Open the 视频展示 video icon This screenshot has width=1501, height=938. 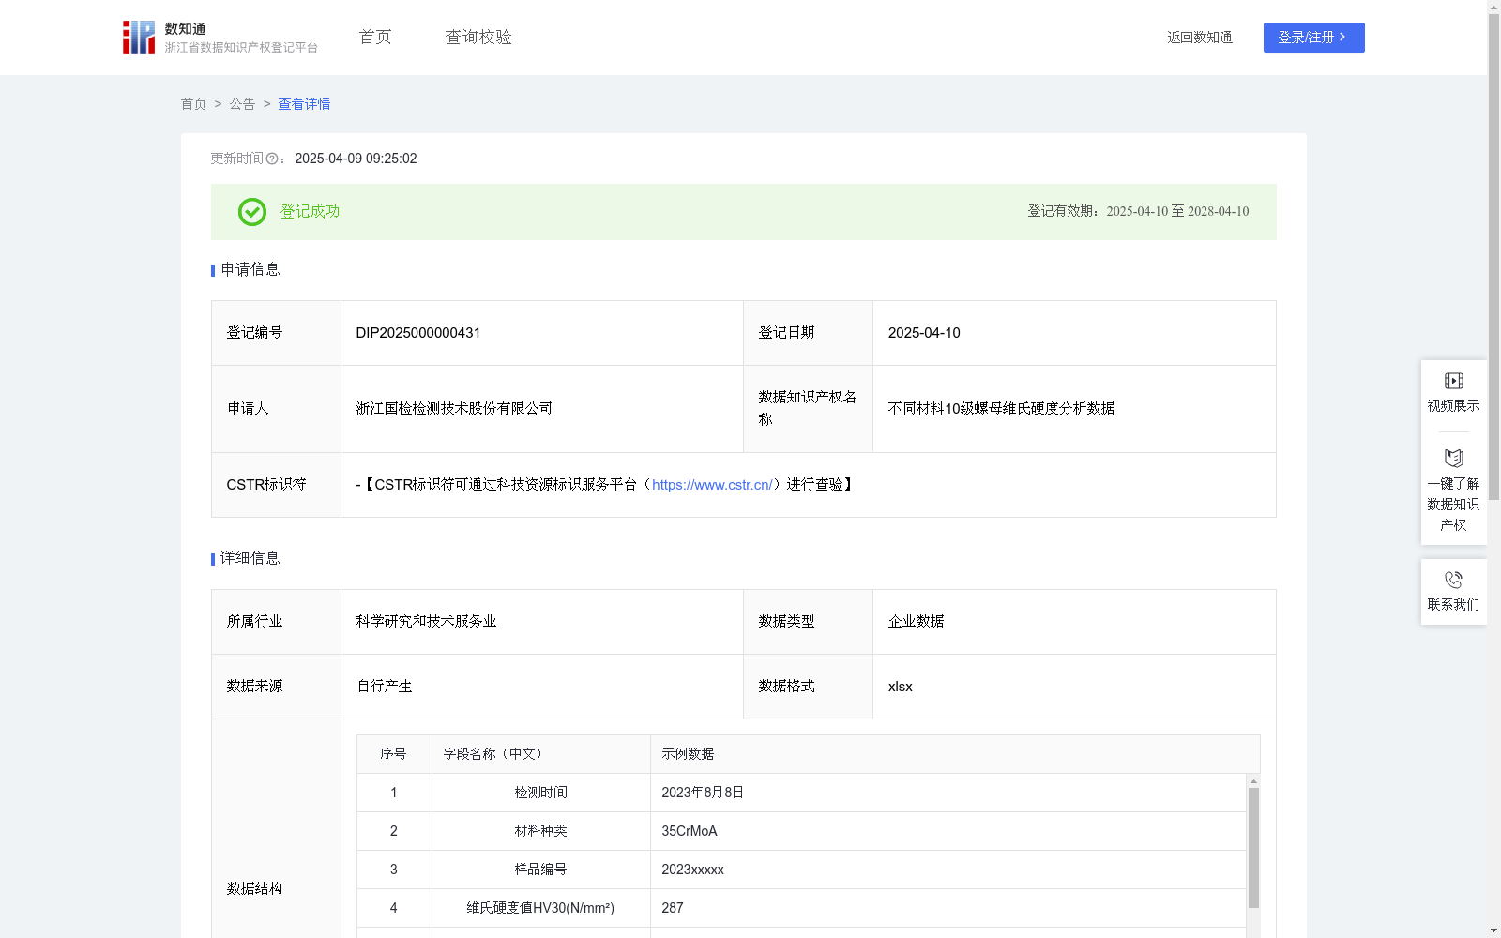pyautogui.click(x=1454, y=381)
